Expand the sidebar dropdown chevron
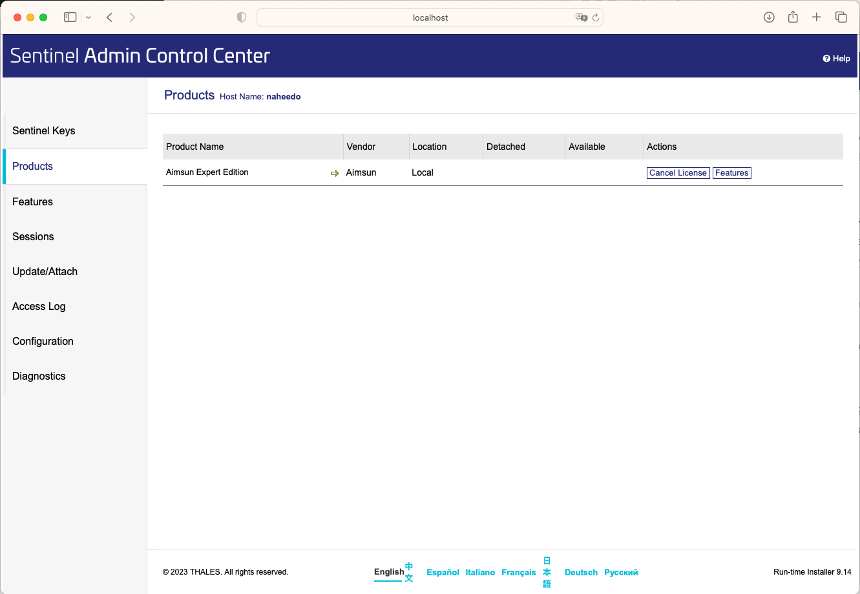860x594 pixels. coord(89,17)
